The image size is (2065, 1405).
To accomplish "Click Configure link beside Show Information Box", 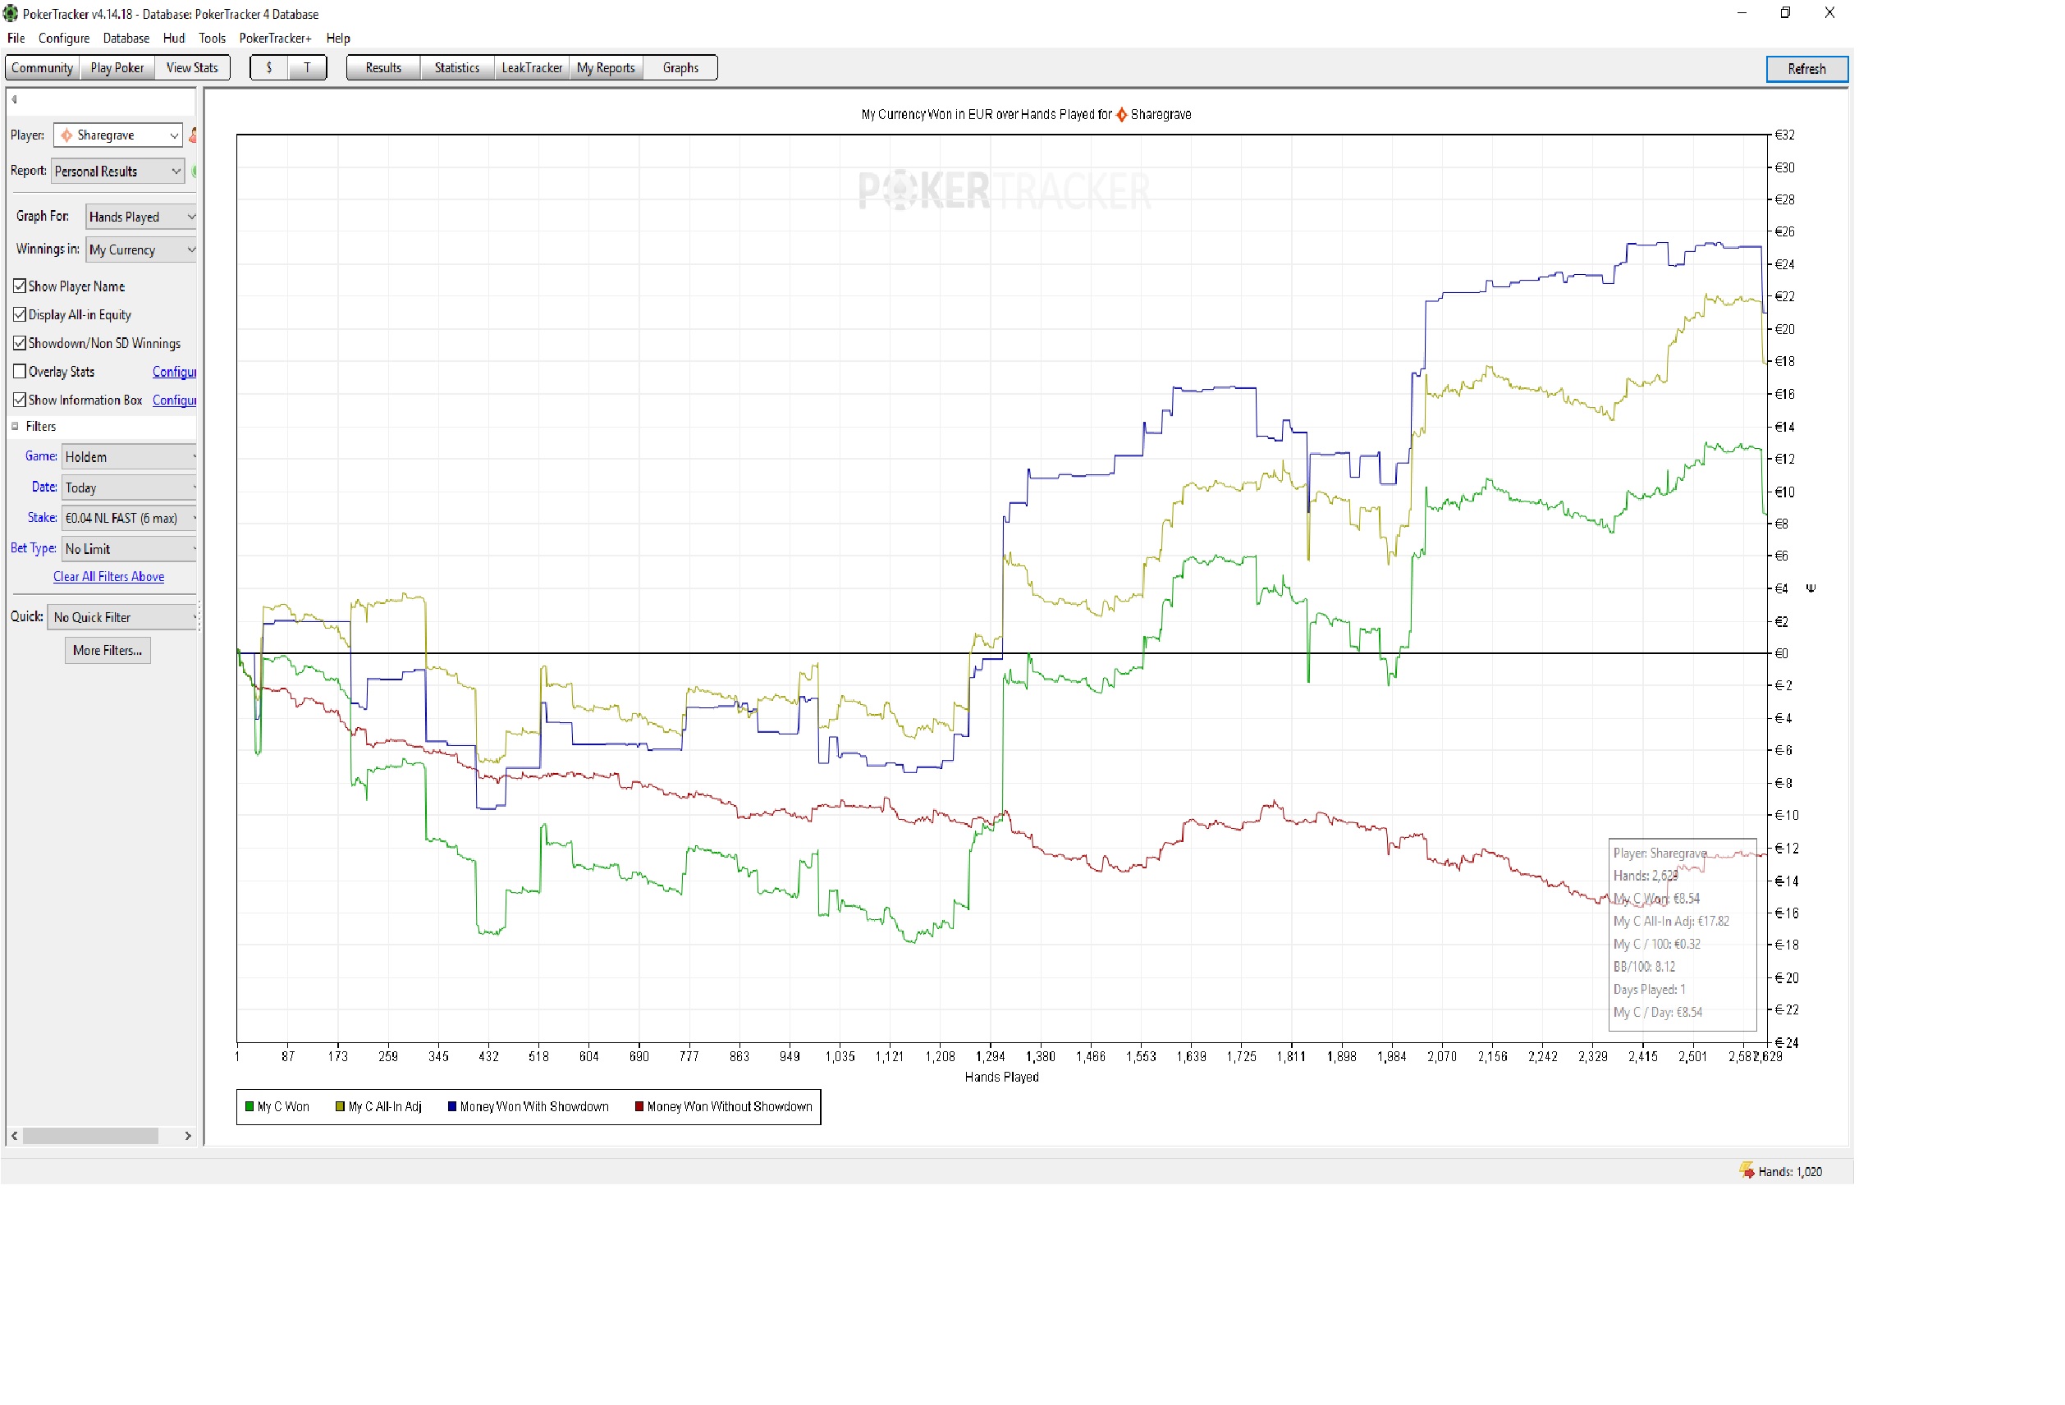I will tap(174, 400).
